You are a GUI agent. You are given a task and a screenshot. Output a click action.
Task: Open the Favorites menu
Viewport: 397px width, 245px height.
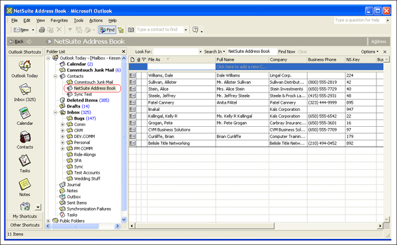coord(60,20)
